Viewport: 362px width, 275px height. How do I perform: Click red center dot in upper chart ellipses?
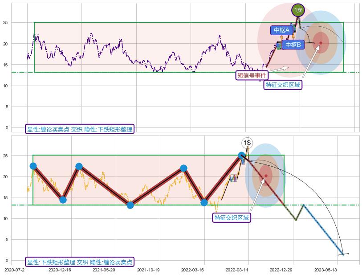point(321,43)
